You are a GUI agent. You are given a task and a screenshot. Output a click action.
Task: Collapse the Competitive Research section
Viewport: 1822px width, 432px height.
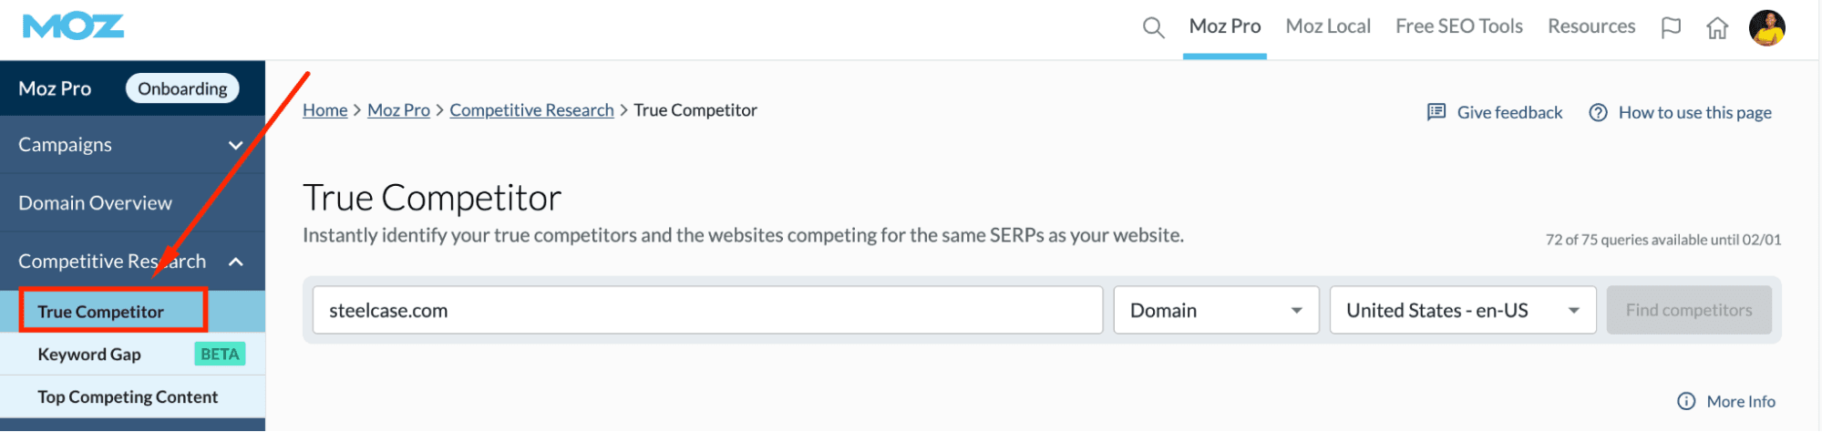pyautogui.click(x=235, y=262)
